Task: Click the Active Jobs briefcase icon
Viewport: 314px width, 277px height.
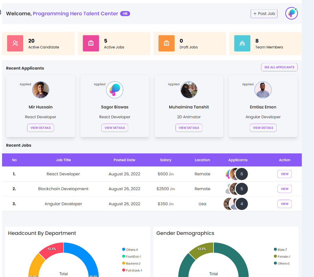Action: click(x=91, y=43)
